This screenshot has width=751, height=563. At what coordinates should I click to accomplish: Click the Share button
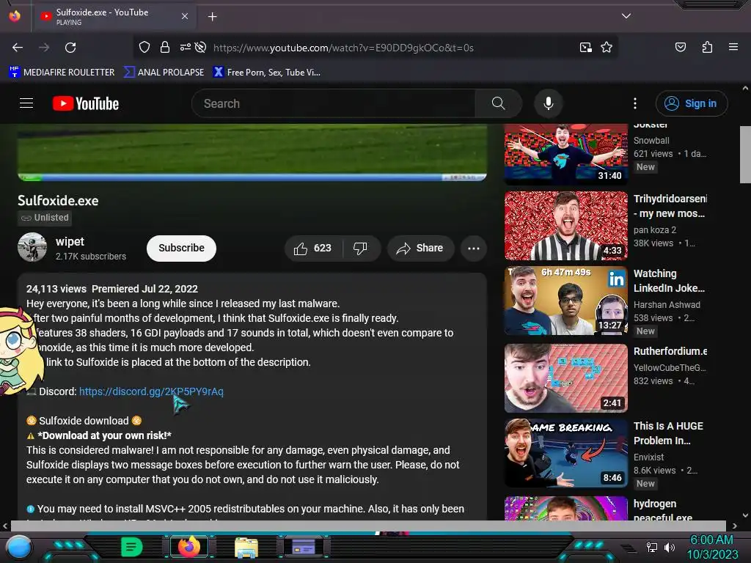(420, 248)
